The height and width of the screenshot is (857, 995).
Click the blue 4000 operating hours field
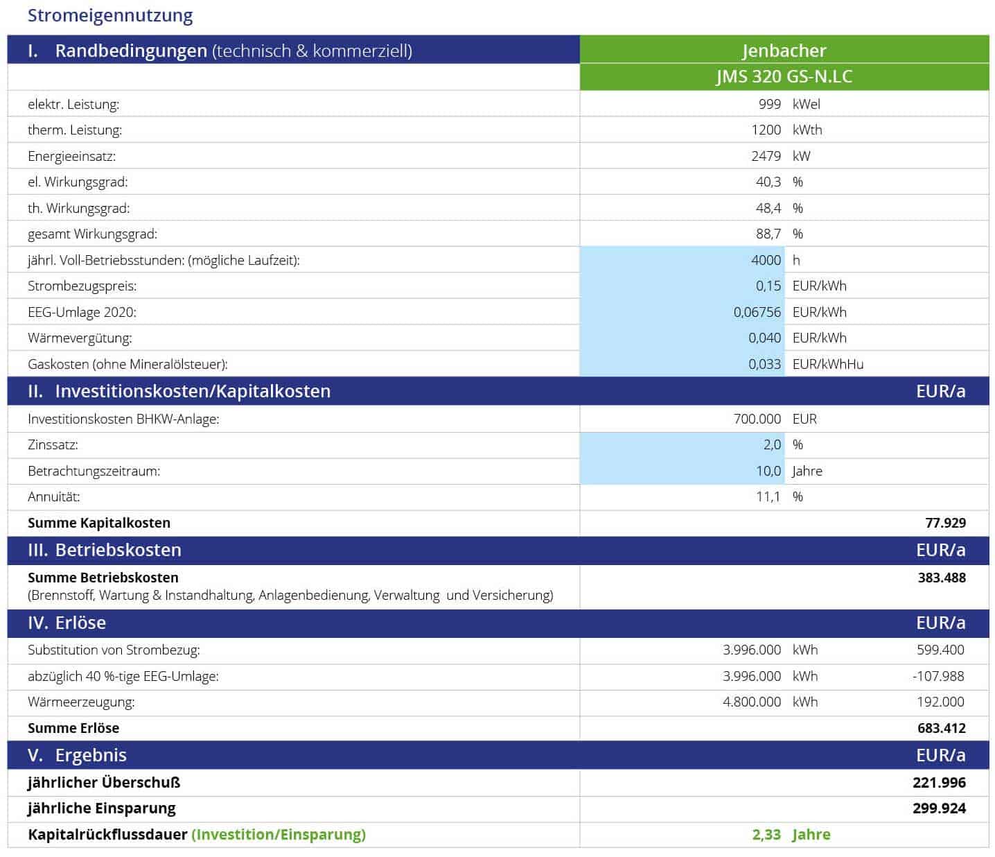pos(683,260)
